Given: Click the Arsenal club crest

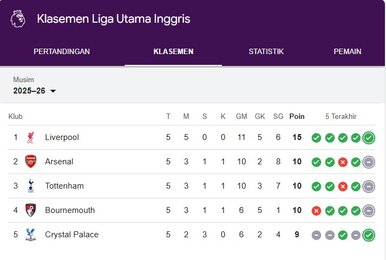Looking at the screenshot, I should pyautogui.click(x=31, y=162).
